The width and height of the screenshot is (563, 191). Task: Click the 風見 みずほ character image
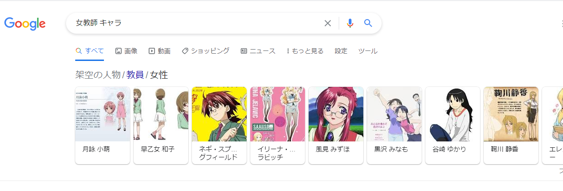click(x=336, y=114)
